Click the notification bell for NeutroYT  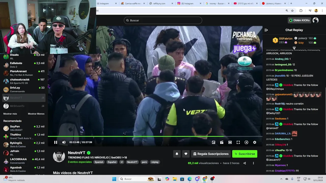177,154
